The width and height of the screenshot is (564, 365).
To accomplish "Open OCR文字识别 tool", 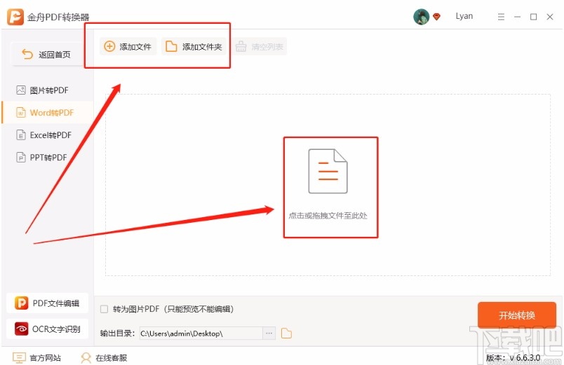I will pos(47,329).
